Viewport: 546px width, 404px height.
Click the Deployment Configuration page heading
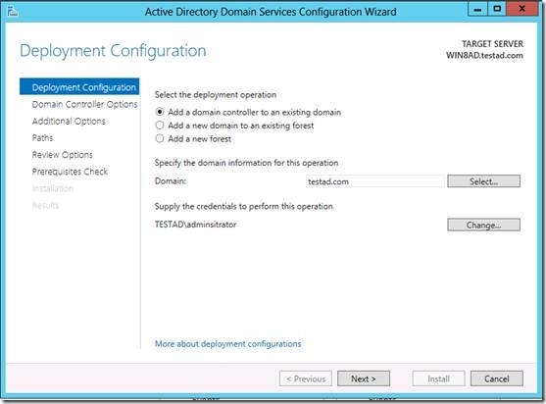coord(113,51)
